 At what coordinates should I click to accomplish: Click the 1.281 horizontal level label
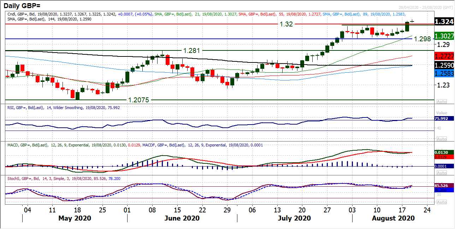click(x=190, y=50)
